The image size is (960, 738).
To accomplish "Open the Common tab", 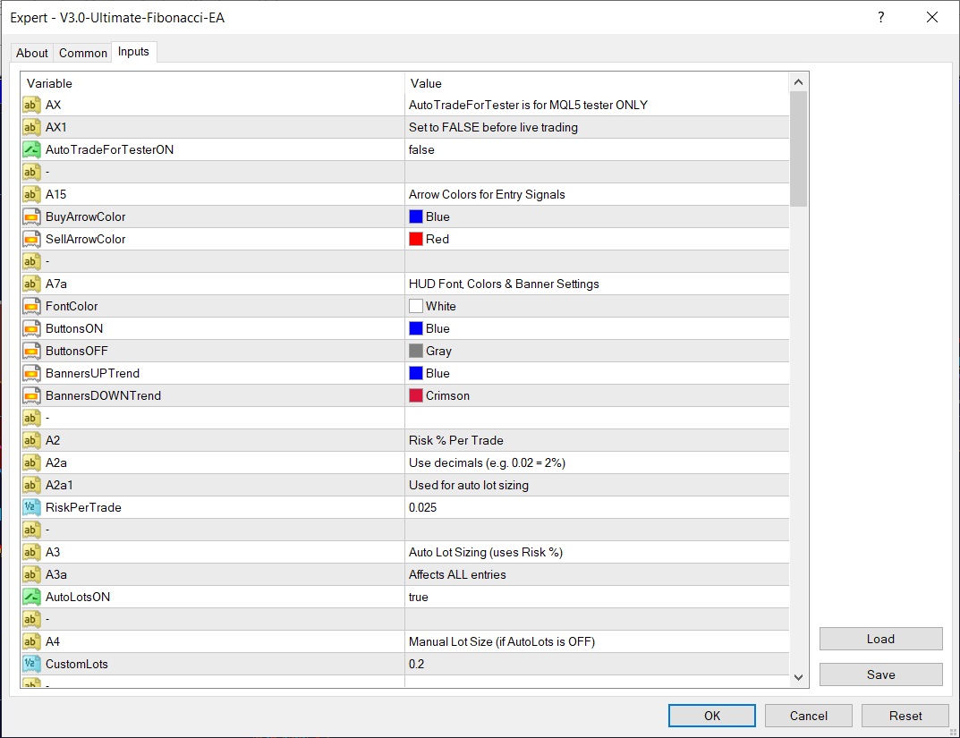I will pos(83,53).
